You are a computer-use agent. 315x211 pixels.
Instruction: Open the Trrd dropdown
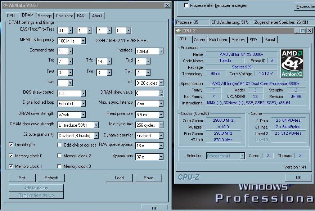pos(148,61)
